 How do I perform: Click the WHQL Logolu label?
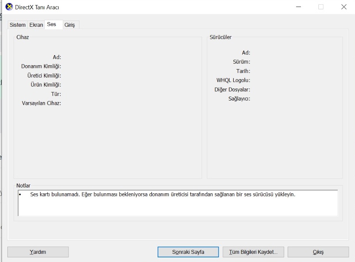click(233, 80)
